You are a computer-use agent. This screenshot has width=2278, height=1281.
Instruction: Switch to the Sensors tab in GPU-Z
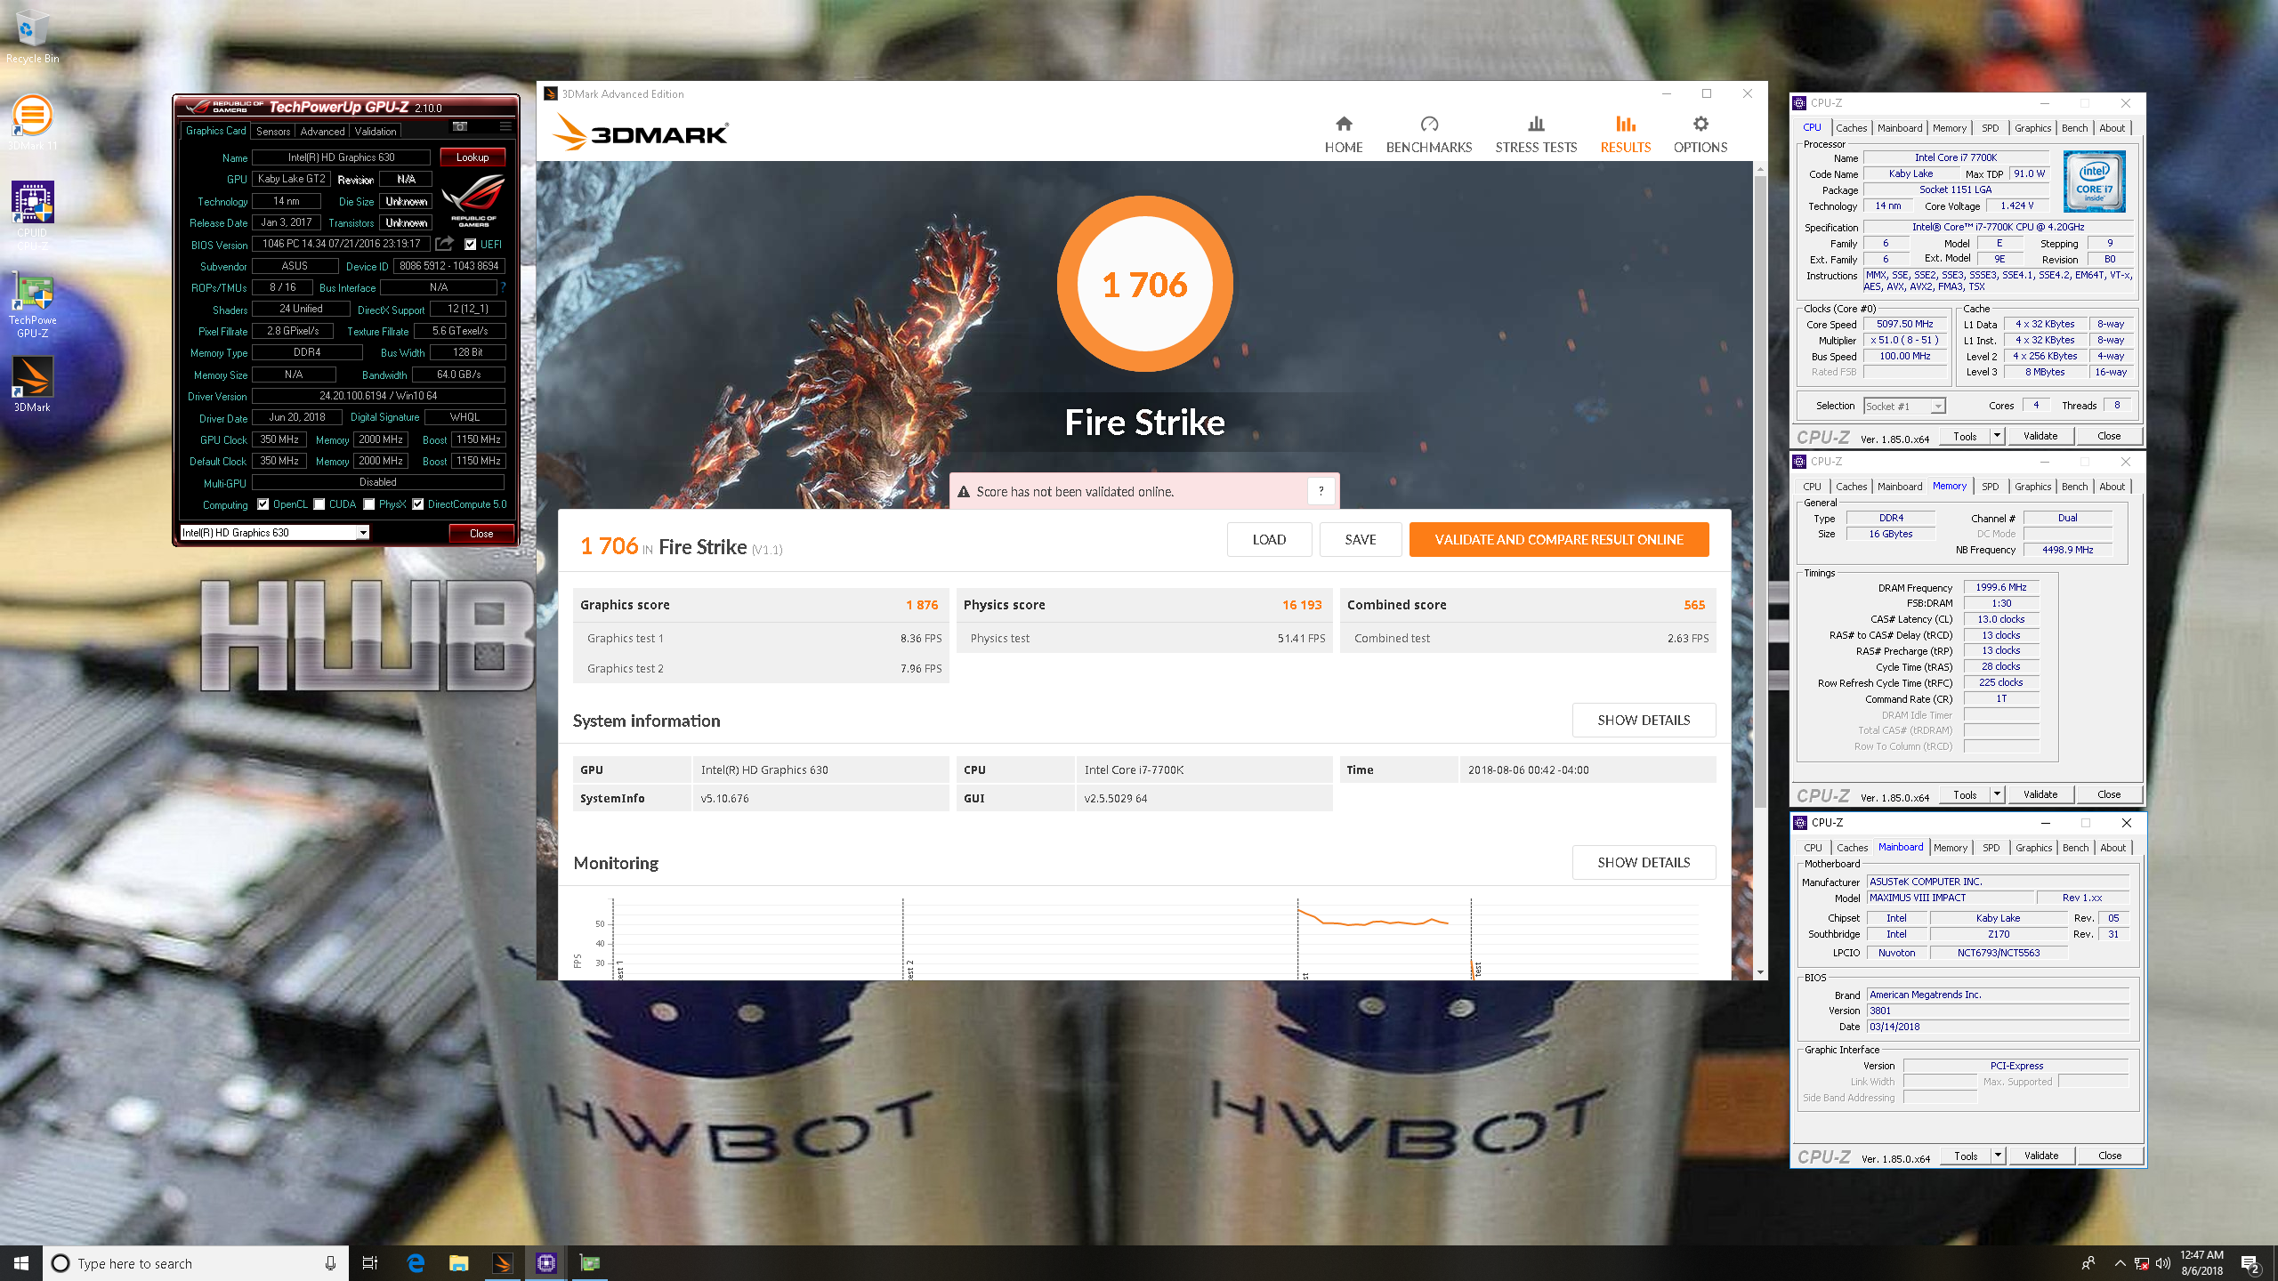(x=273, y=131)
